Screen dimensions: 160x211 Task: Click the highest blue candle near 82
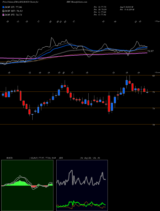click(127, 82)
